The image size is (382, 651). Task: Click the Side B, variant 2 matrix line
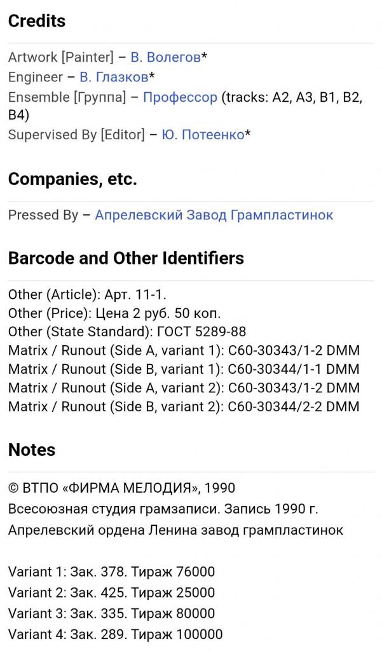point(184,406)
